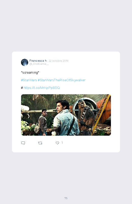
Task: Click the page number 75
Action: click(66, 198)
